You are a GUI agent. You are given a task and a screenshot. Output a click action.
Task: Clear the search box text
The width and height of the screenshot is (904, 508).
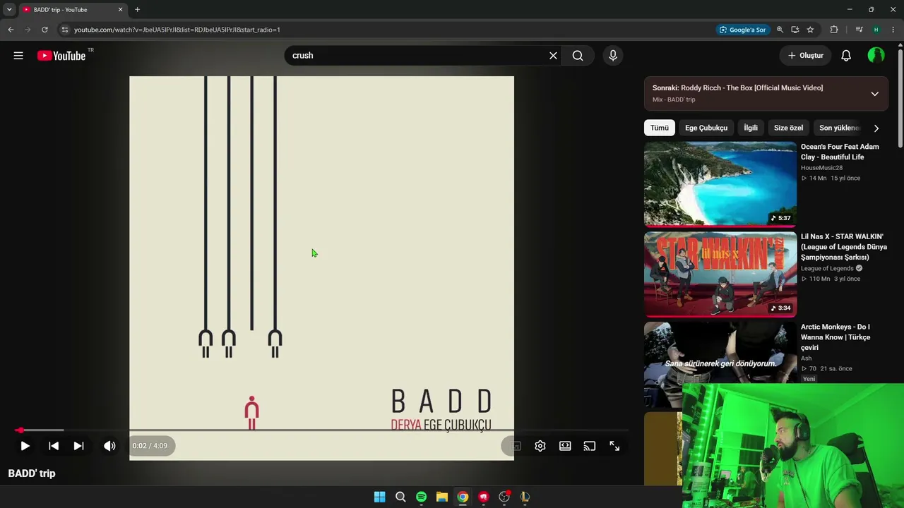point(553,56)
